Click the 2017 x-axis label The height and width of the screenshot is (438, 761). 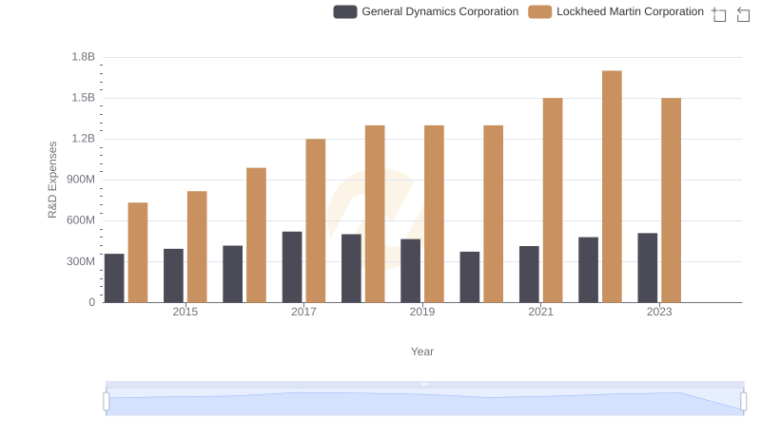(x=303, y=312)
